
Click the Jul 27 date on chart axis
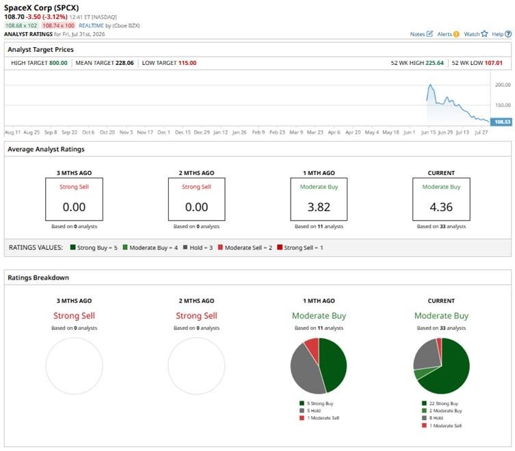pyautogui.click(x=481, y=133)
